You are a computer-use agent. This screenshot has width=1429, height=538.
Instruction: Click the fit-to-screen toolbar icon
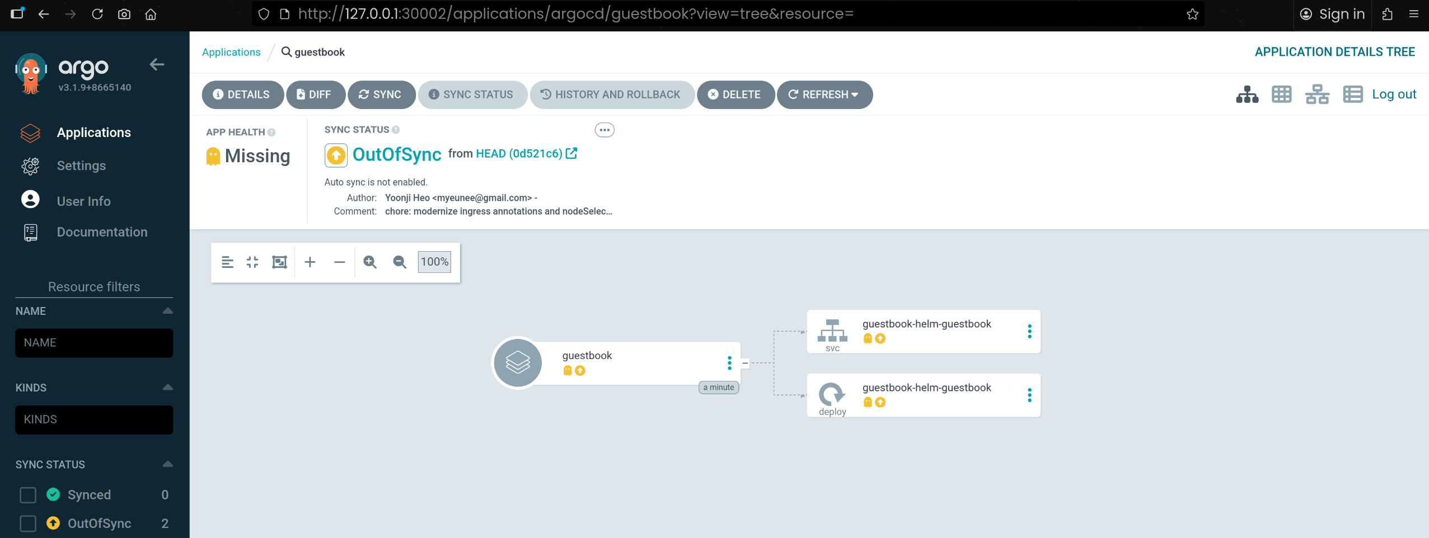(x=279, y=262)
